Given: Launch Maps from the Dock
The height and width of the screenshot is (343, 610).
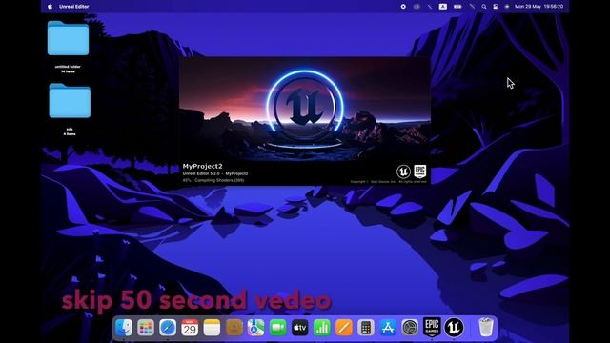Looking at the screenshot, I should (255, 328).
